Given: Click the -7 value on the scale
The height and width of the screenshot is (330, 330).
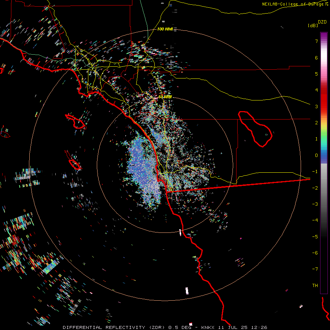Looking at the screenshot, I should pos(315,269).
